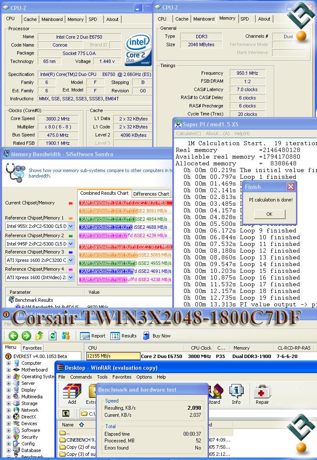Screen dimensions: 317x460
Task: Select CINEBENCH folder in WinRAR list
Action: click(x=77, y=440)
